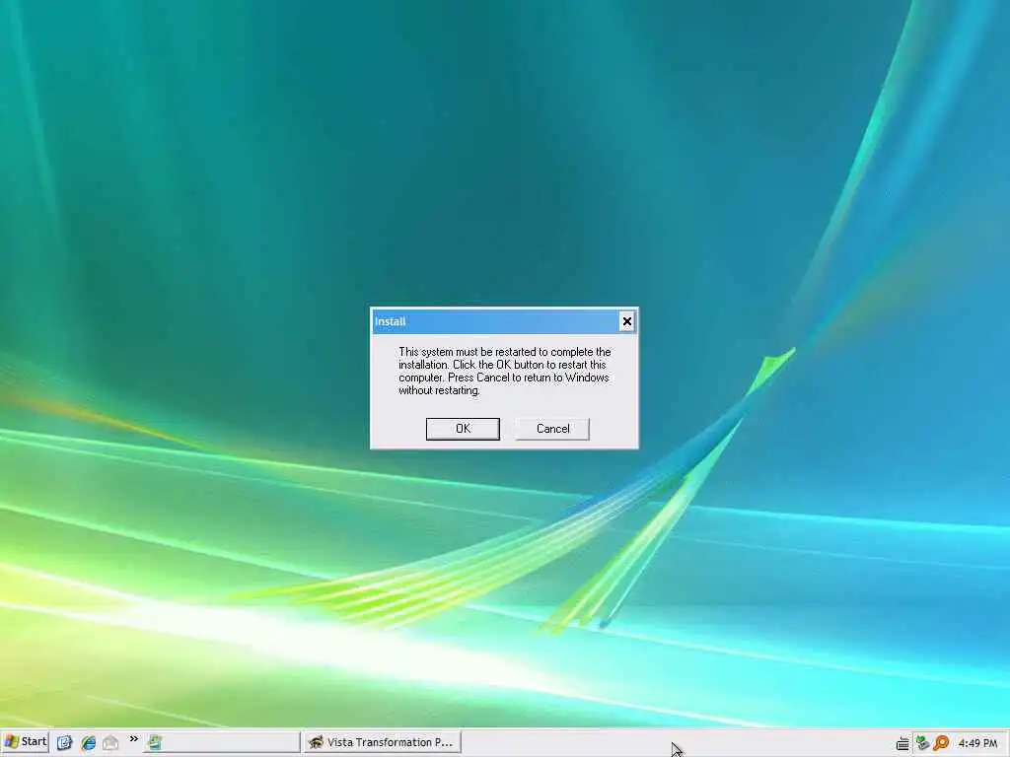
Task: Switch to Vista Transformation Pack taskbar button
Action: [382, 742]
